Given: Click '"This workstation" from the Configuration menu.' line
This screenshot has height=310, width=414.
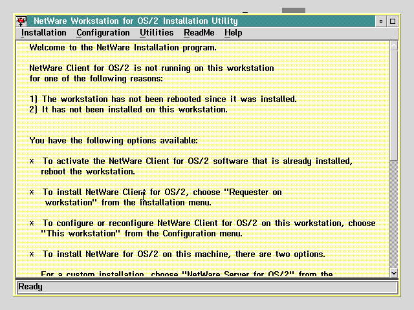Looking at the screenshot, I should 142,234.
